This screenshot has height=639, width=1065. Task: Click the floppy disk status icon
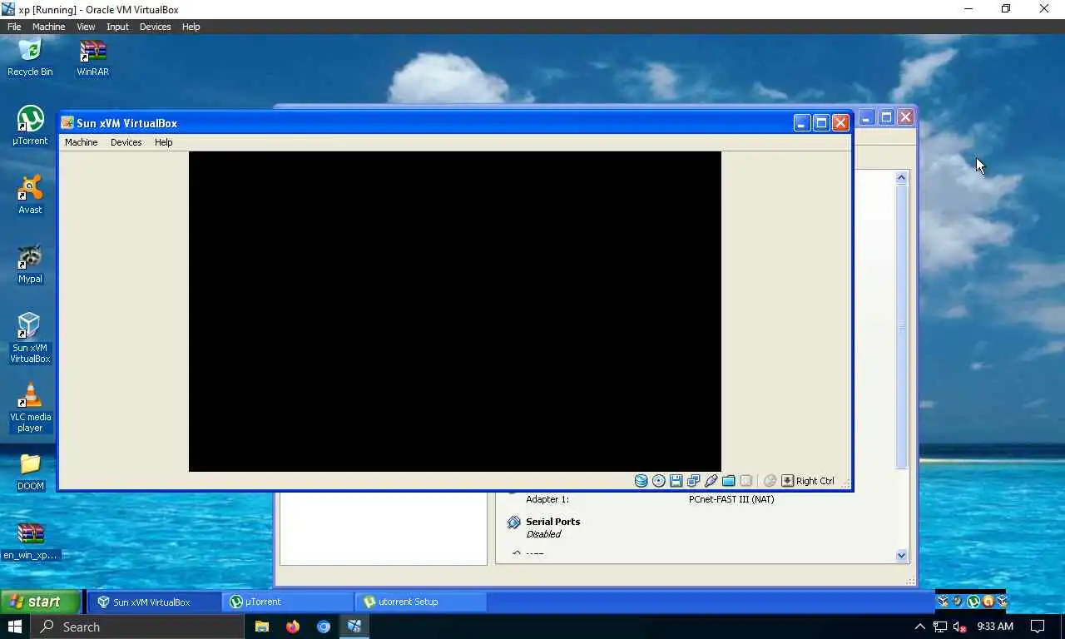676,481
